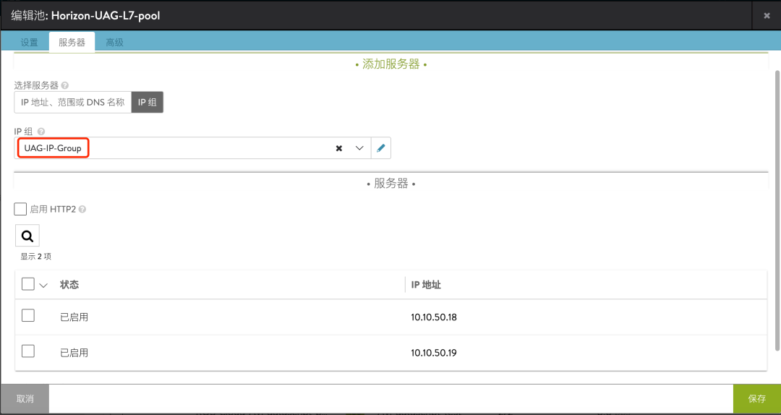Open the server search magnifier icon

(27, 236)
